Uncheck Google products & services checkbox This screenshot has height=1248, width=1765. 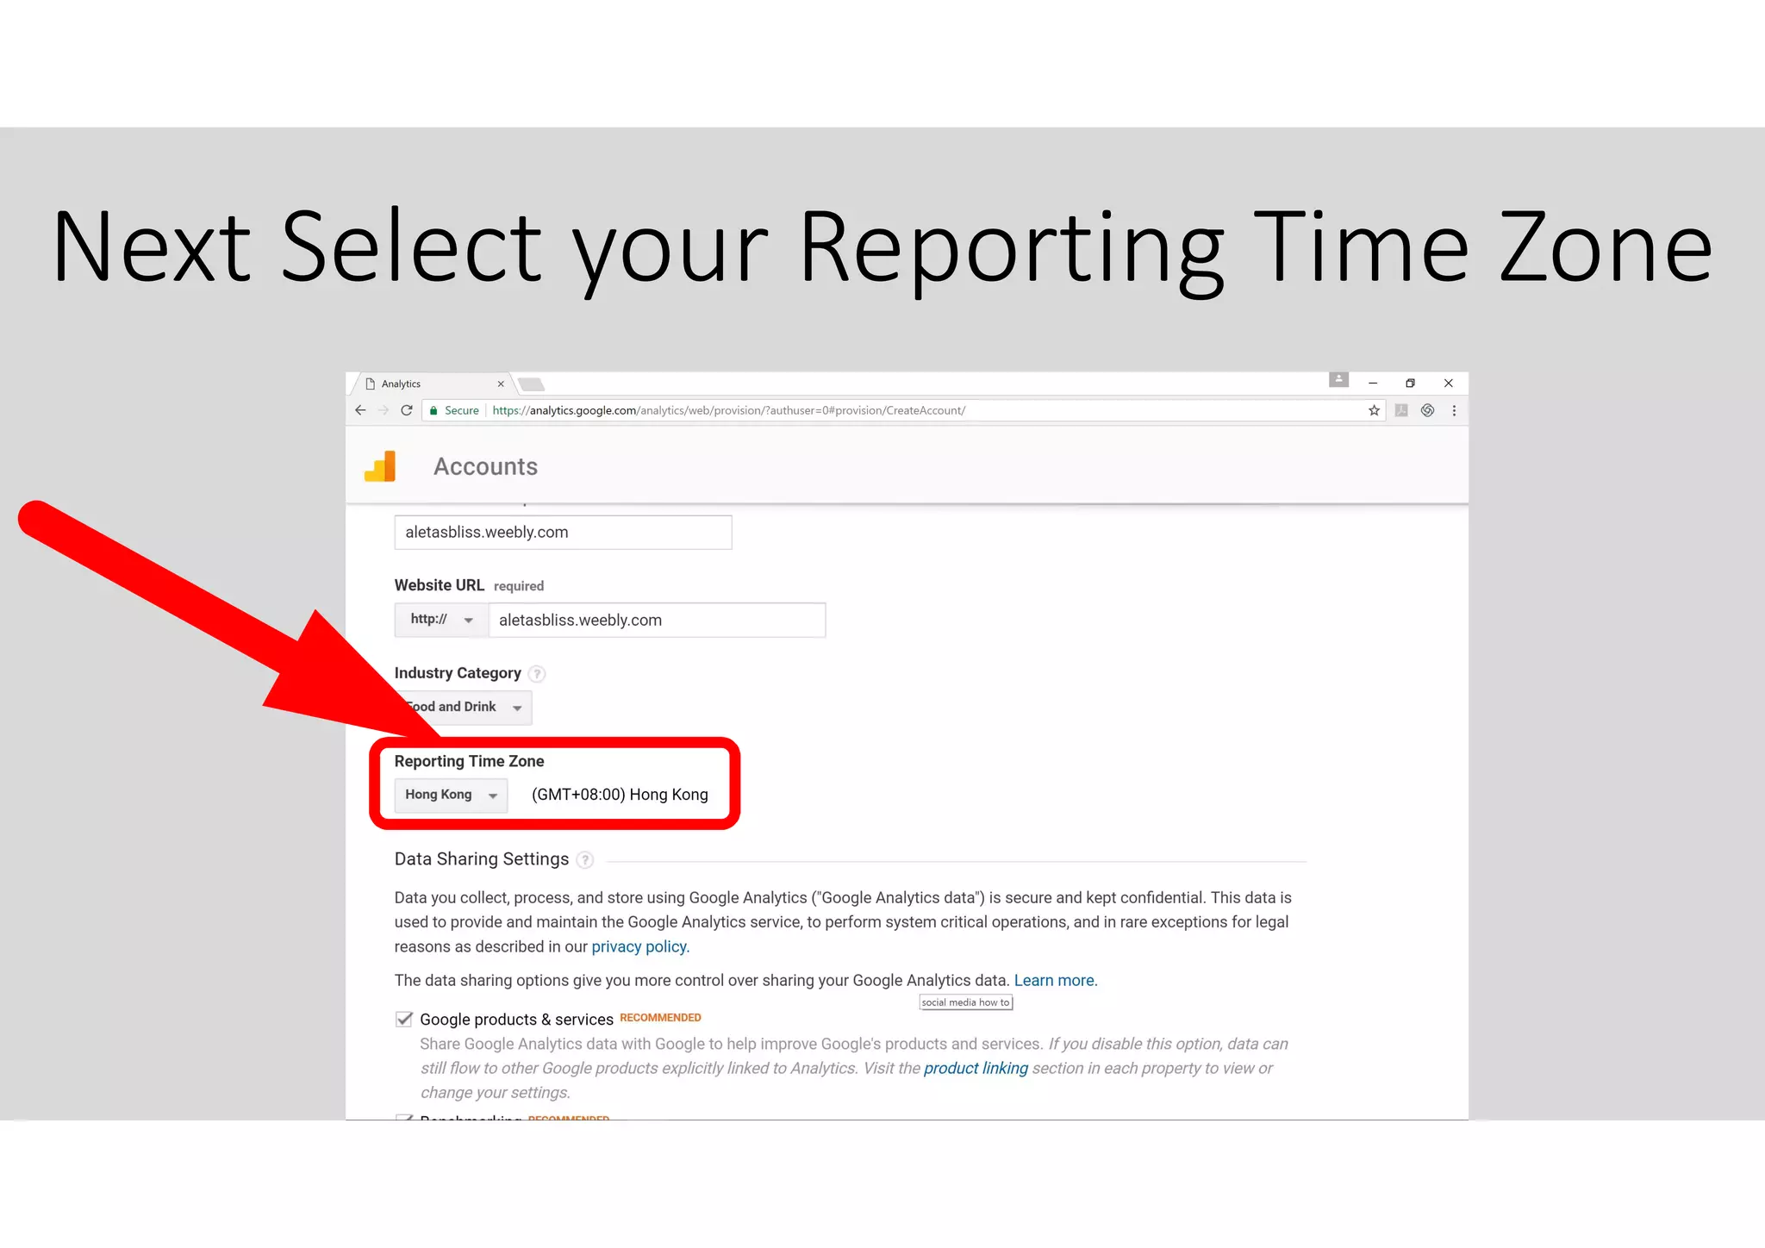[x=403, y=1019]
